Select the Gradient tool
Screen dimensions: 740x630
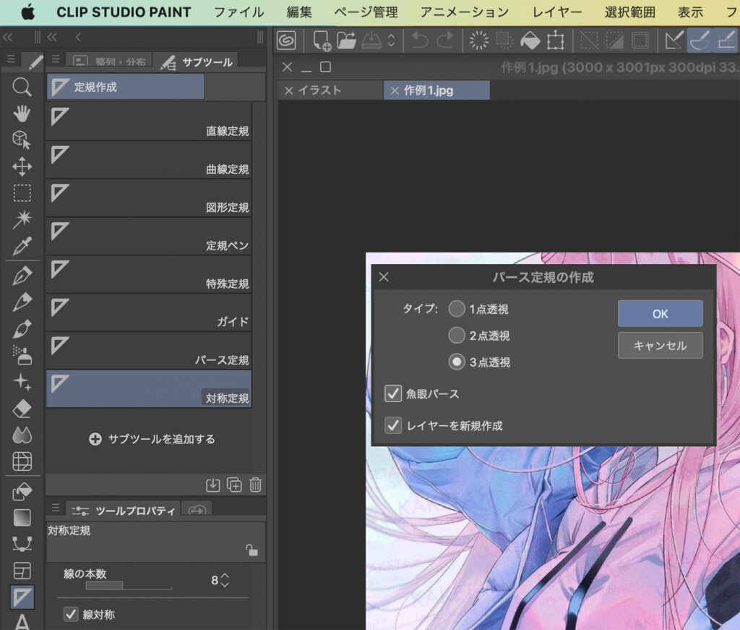click(x=22, y=518)
